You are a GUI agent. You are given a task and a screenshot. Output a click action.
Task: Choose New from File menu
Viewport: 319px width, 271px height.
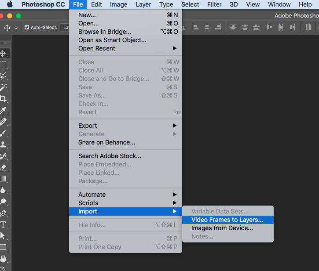[x=125, y=15]
